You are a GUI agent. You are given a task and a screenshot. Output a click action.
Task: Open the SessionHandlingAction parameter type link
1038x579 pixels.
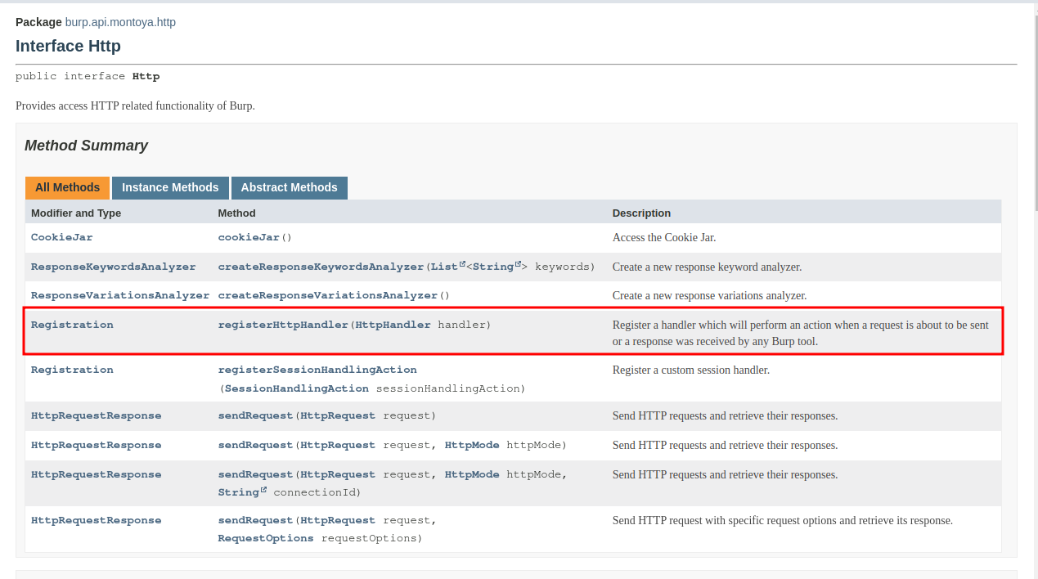(x=296, y=388)
